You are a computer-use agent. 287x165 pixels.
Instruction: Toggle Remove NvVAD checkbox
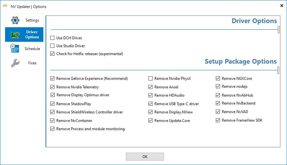click(x=218, y=112)
